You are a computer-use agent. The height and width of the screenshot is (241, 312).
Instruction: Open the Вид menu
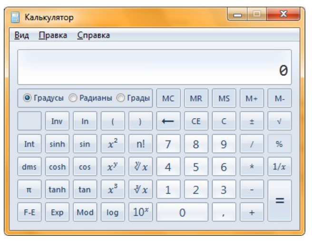21,35
